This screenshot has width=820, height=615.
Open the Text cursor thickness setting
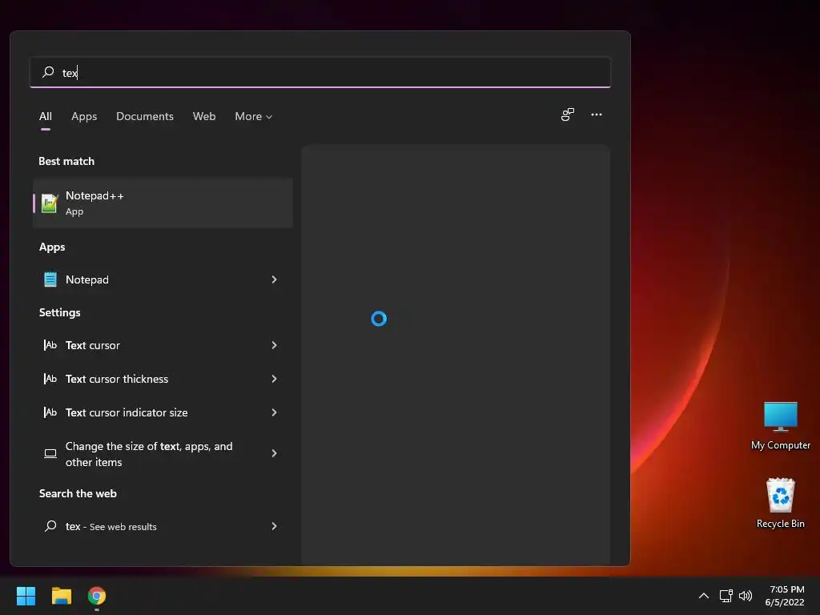[163, 379]
